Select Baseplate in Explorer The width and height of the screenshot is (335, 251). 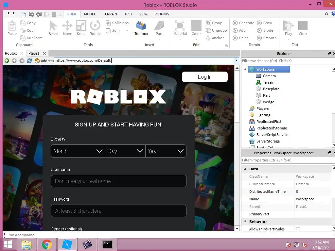tap(271, 89)
